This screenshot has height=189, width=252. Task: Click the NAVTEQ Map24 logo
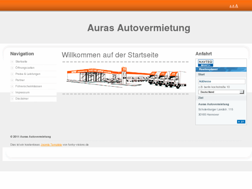(206, 63)
